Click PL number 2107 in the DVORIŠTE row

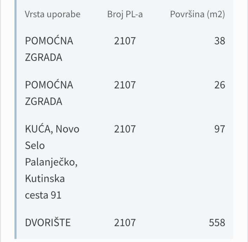(125, 222)
